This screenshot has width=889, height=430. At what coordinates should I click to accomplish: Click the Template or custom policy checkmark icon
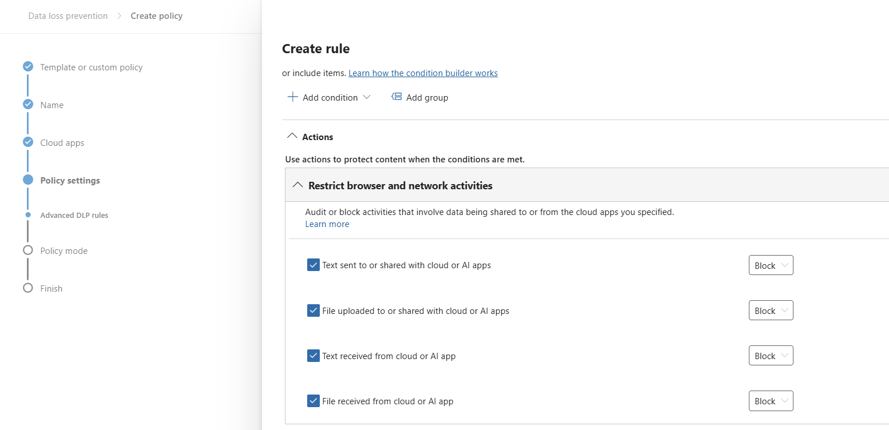[28, 66]
